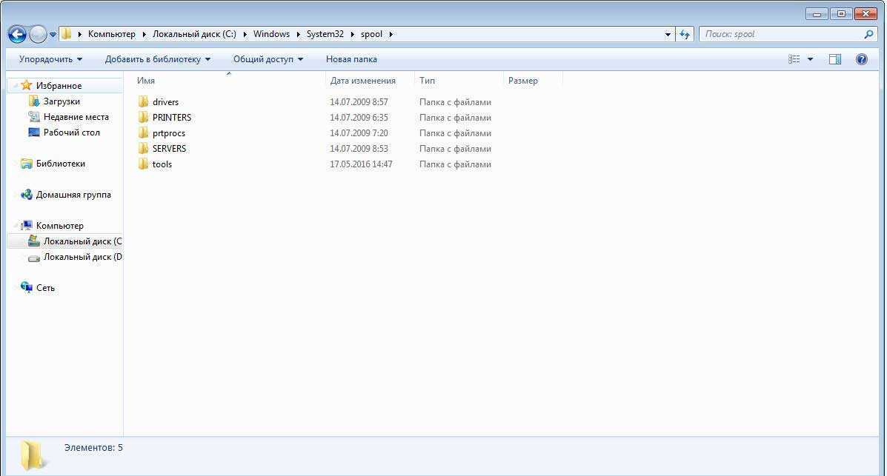Viewport: 887px width, 476px height.
Task: Click the System32 breadcrumb in address bar
Action: click(325, 35)
